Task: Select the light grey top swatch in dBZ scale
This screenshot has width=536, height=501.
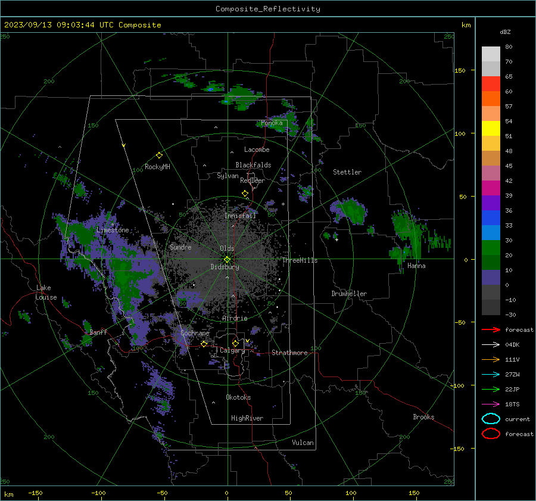Action: coord(491,54)
